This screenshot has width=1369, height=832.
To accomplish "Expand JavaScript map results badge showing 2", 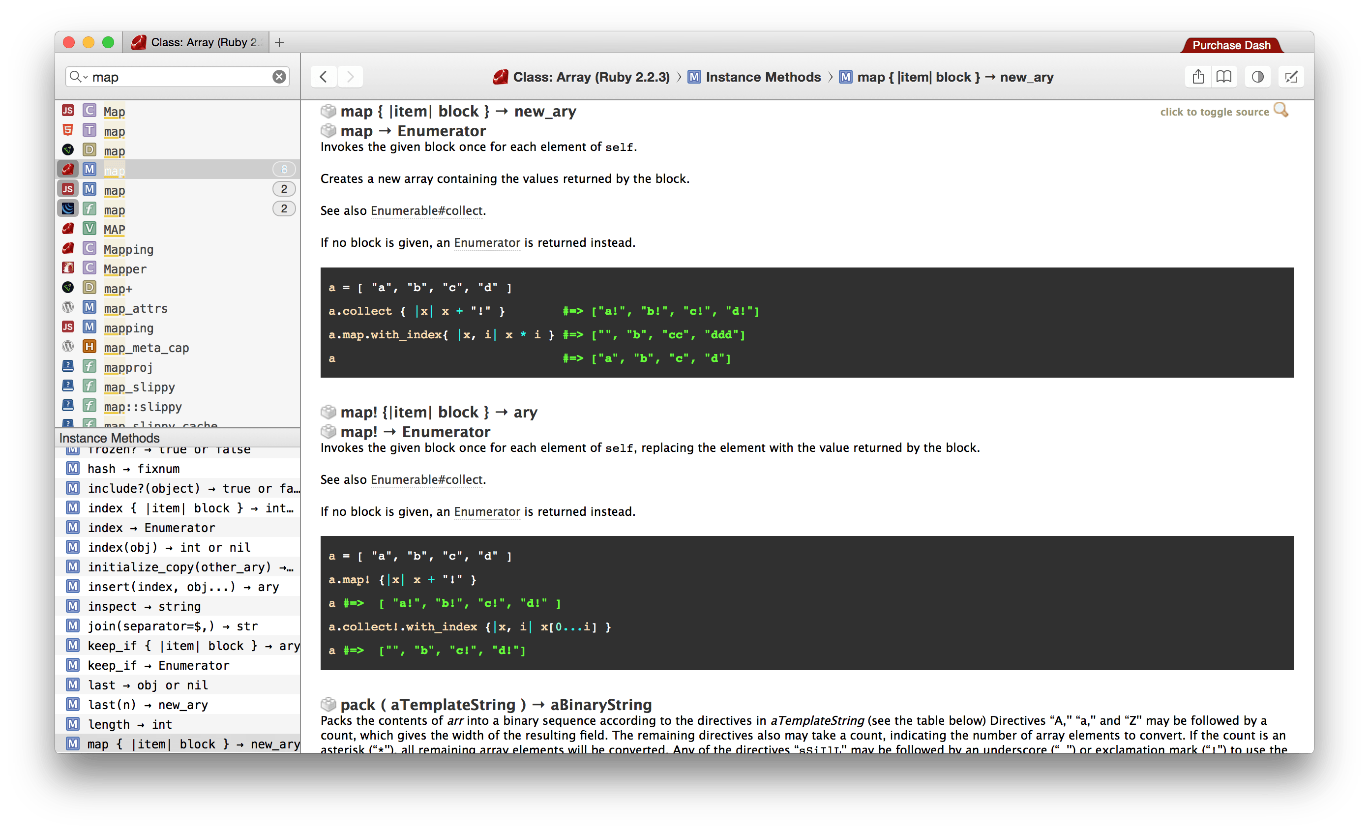I will 284,189.
